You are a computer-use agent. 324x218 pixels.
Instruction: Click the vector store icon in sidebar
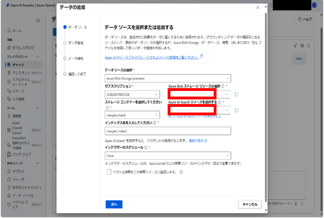pyautogui.click(x=9, y=204)
